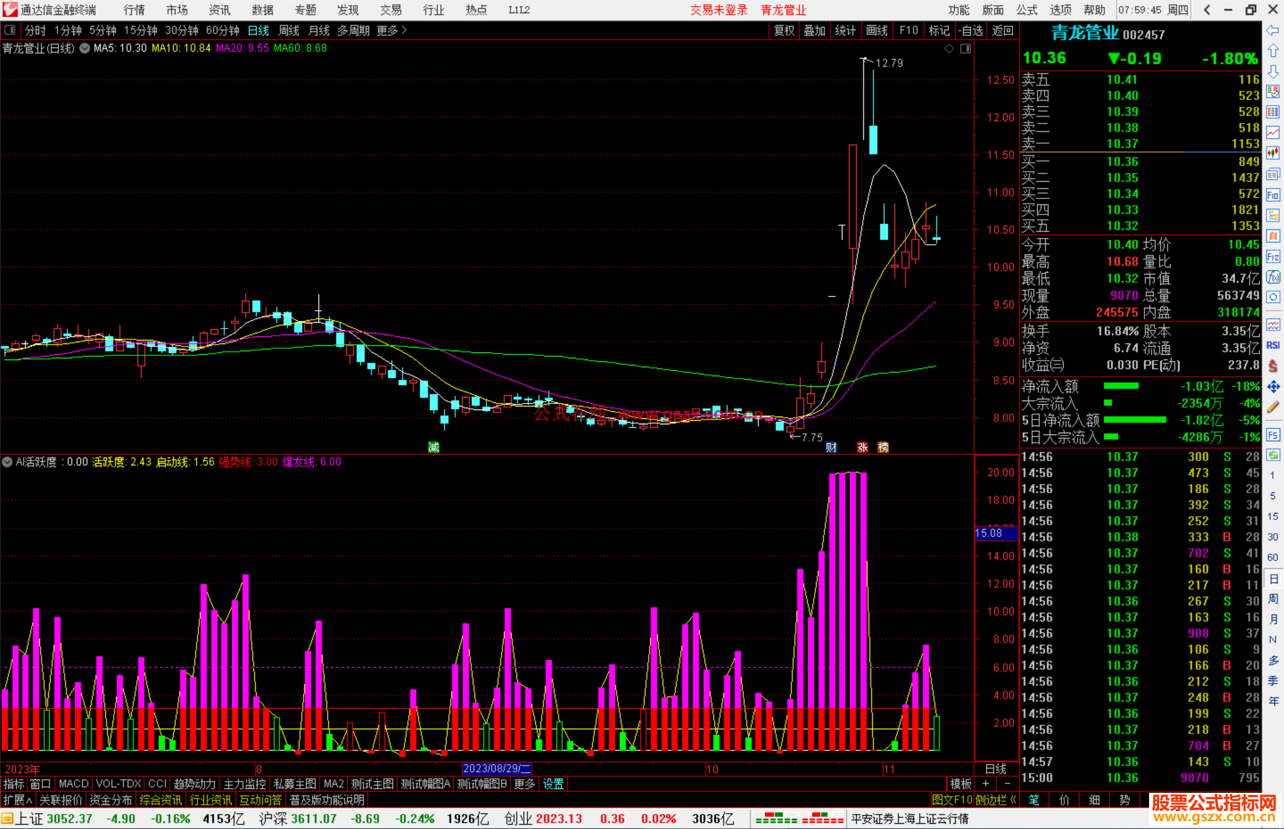Click the 复权 button
The width and height of the screenshot is (1284, 829).
(x=784, y=30)
